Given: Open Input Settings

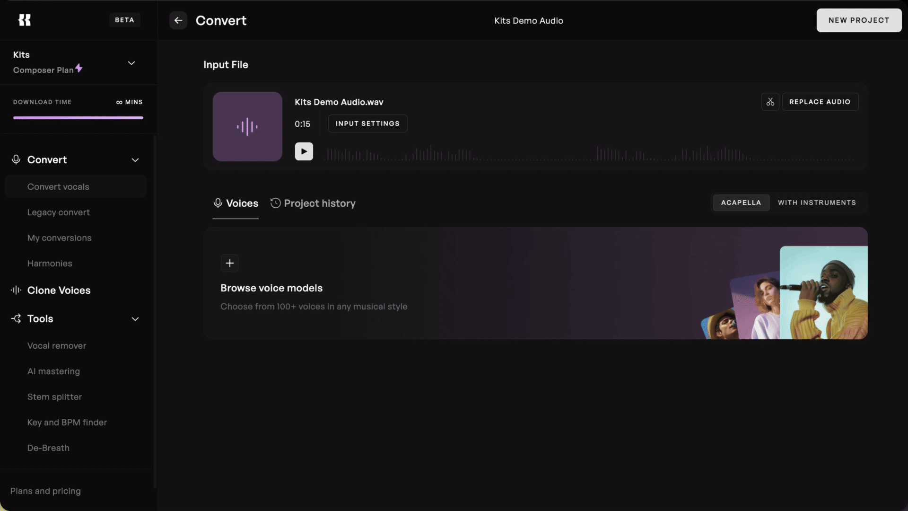Looking at the screenshot, I should 367,123.
